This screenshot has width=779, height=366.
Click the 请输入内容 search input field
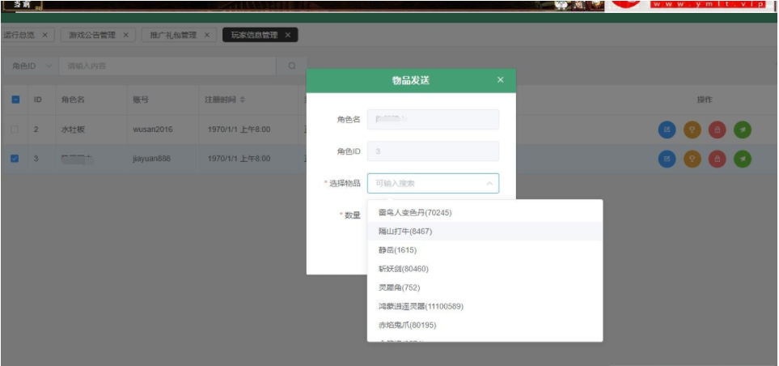point(170,66)
